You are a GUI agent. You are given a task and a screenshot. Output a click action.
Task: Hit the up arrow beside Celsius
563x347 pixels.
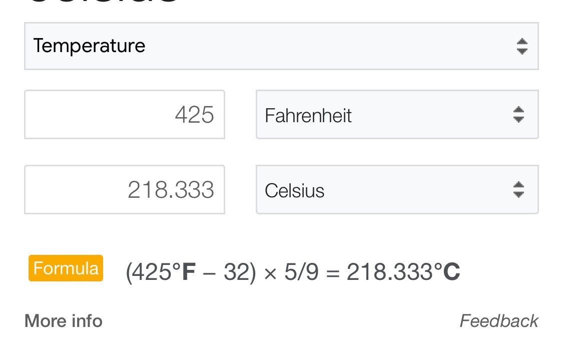tap(518, 184)
